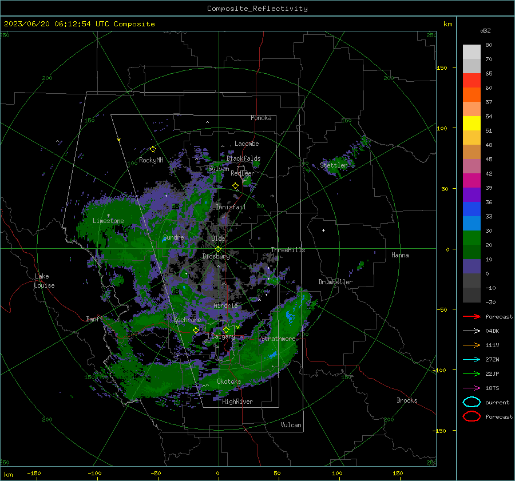Click the Sundre town label

(173, 237)
